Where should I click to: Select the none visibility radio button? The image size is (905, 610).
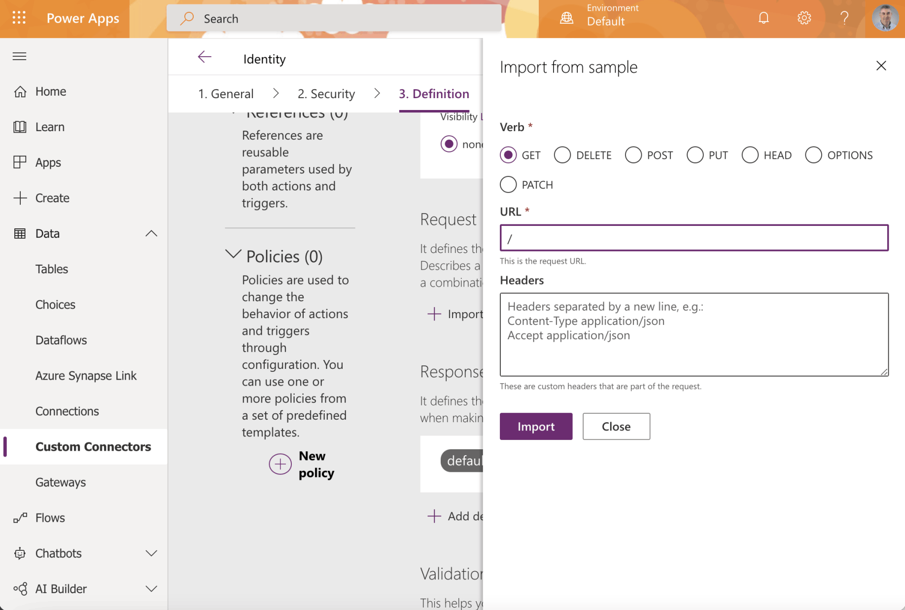(x=449, y=144)
